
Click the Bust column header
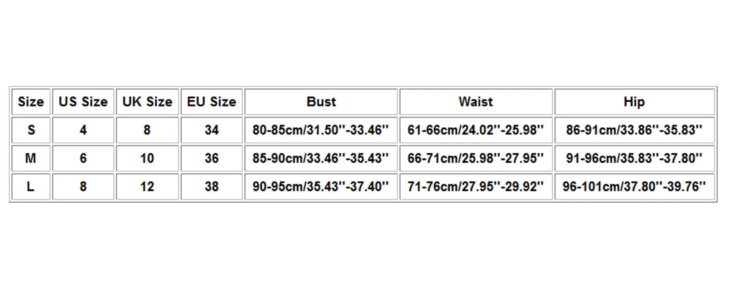[321, 102]
